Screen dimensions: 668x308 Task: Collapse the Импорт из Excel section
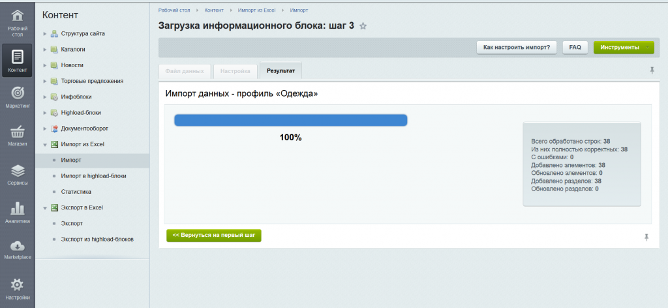(x=44, y=144)
